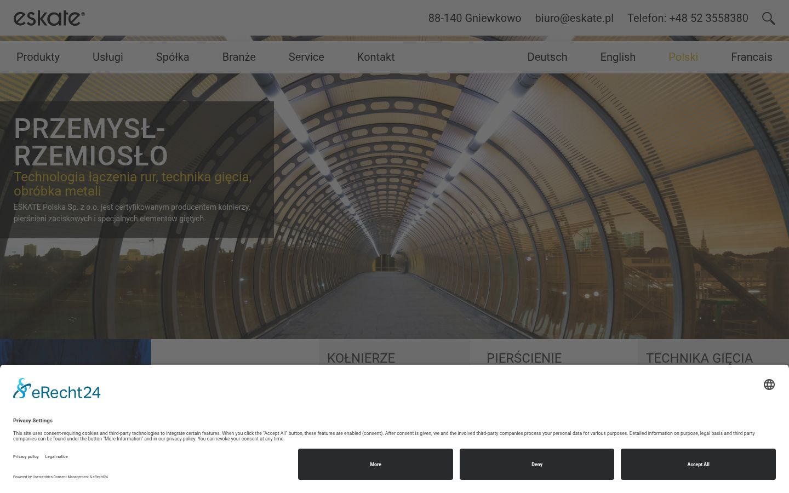
Task: Call the Telefon +48 52 3558380 link
Action: pos(688,18)
